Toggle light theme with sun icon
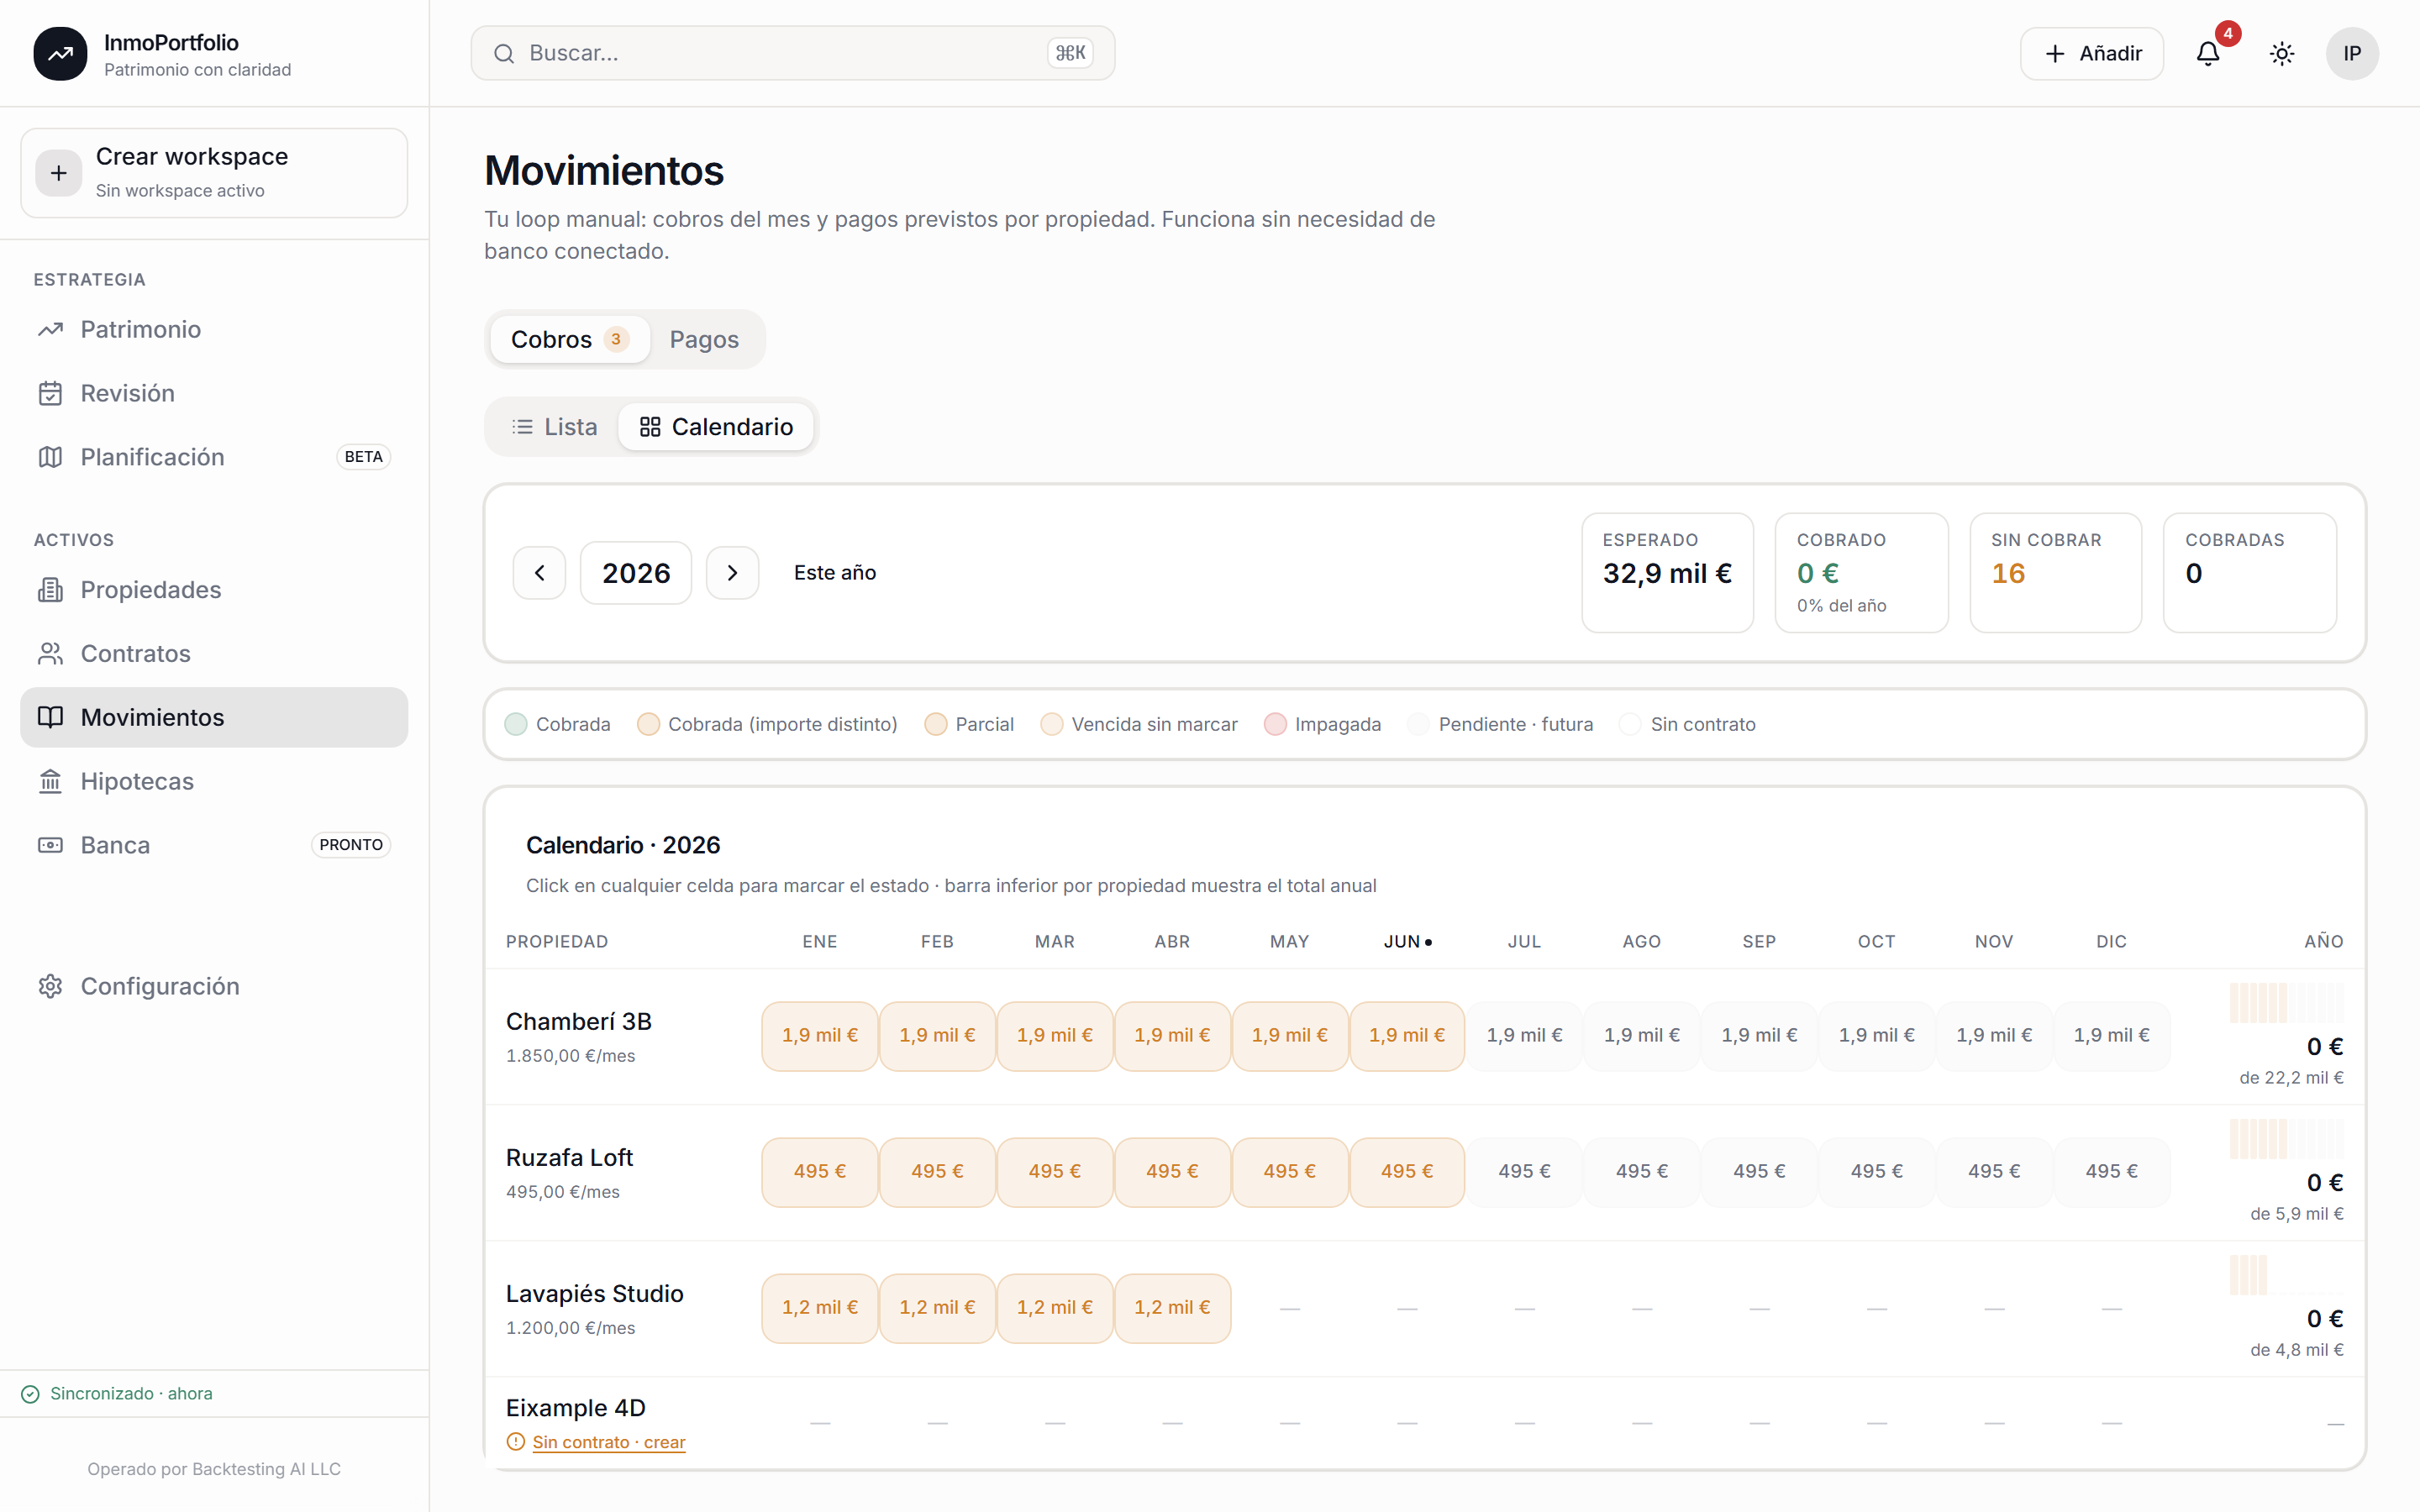 2282,53
